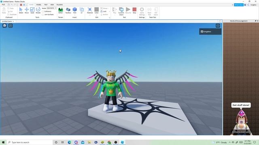Activate the Move tool

(27, 10)
